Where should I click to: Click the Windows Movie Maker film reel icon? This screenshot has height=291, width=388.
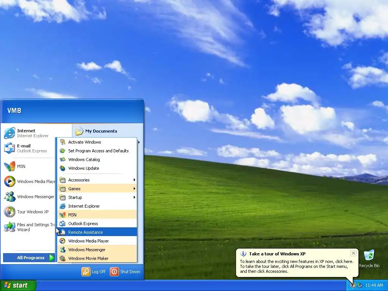(63, 258)
